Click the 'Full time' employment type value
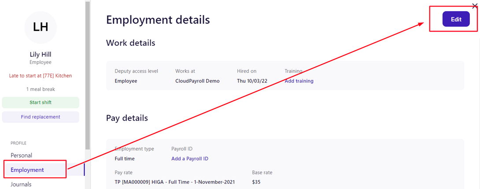Viewport: 480px width, 189px height. (125, 159)
